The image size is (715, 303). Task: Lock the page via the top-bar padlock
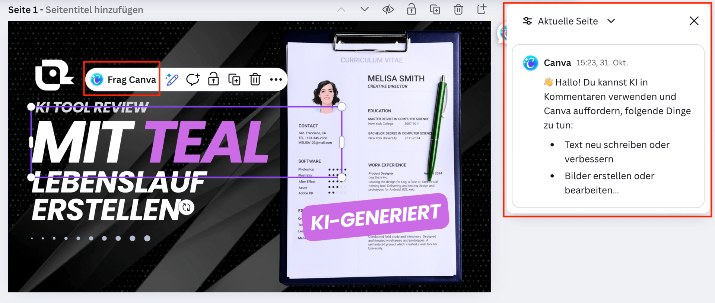pyautogui.click(x=411, y=9)
